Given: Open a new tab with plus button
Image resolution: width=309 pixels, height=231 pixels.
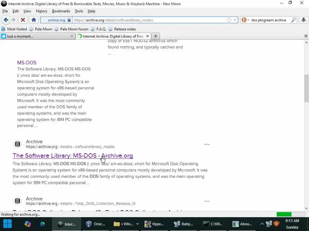Looking at the screenshot, I should [x=156, y=36].
